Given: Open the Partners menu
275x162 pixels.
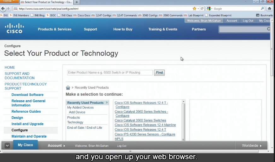Looking at the screenshot, I should pos(199,29).
